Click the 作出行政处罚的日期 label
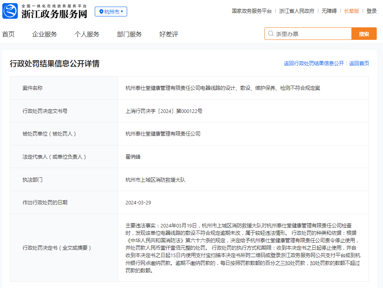383x288 pixels. (x=45, y=202)
